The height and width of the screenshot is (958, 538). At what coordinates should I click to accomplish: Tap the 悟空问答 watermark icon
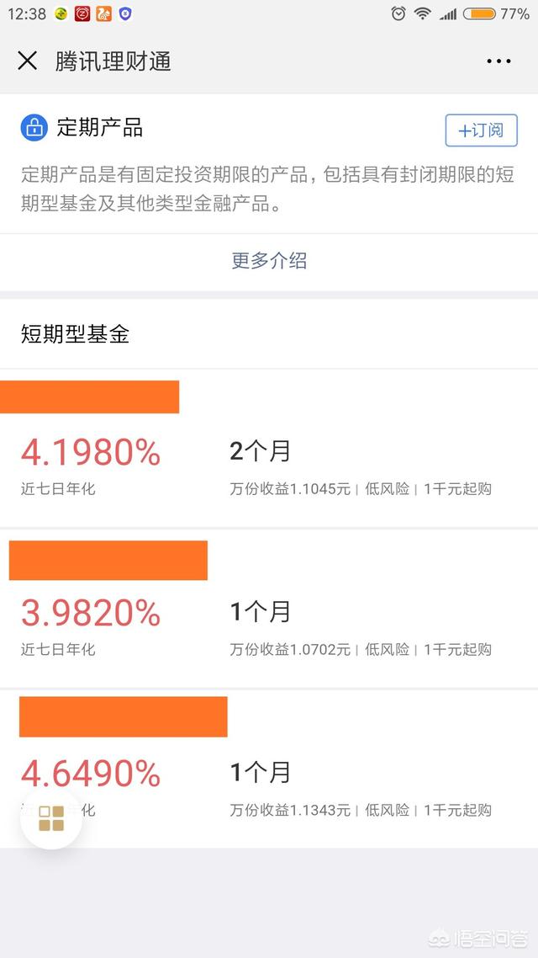click(440, 940)
